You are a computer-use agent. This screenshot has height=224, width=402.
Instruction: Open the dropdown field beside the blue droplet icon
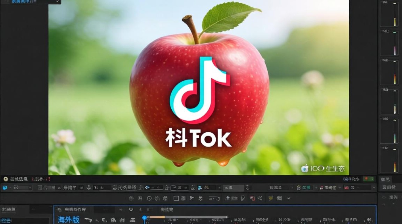22,188
